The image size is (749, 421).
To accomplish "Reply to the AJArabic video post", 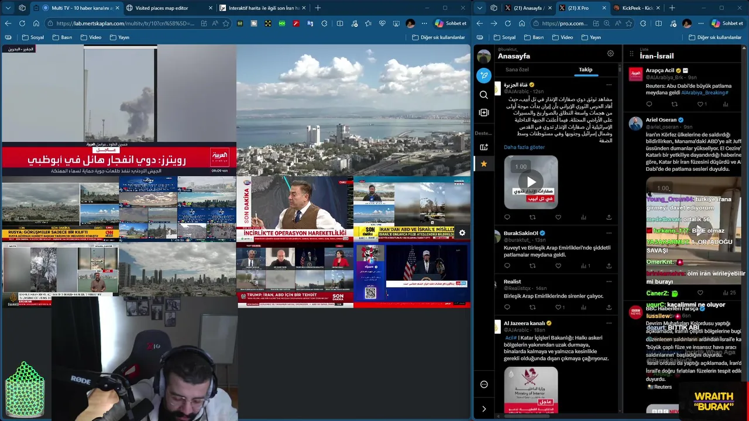I will click(x=507, y=217).
